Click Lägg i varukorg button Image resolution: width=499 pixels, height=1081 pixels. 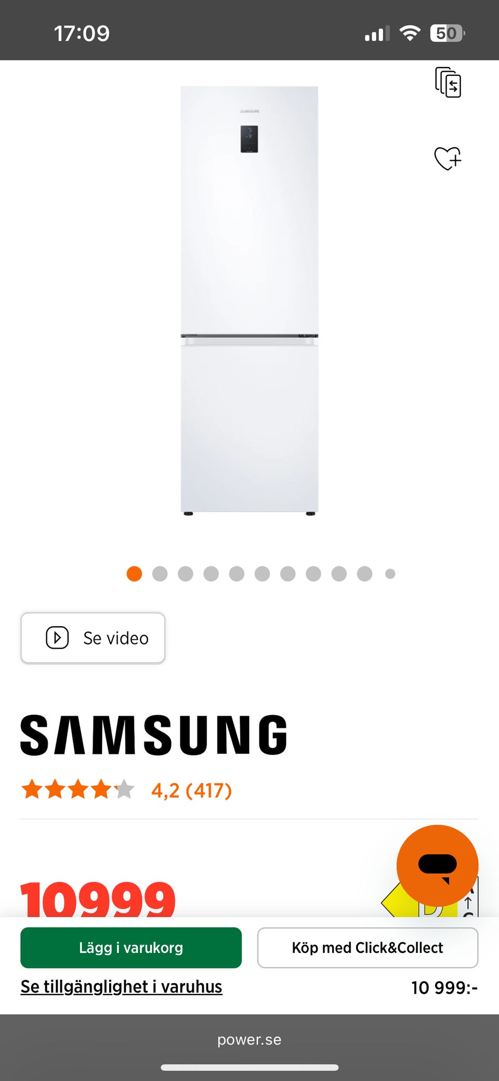131,948
